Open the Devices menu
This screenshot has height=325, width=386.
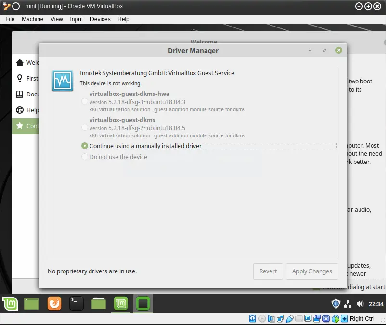[100, 19]
